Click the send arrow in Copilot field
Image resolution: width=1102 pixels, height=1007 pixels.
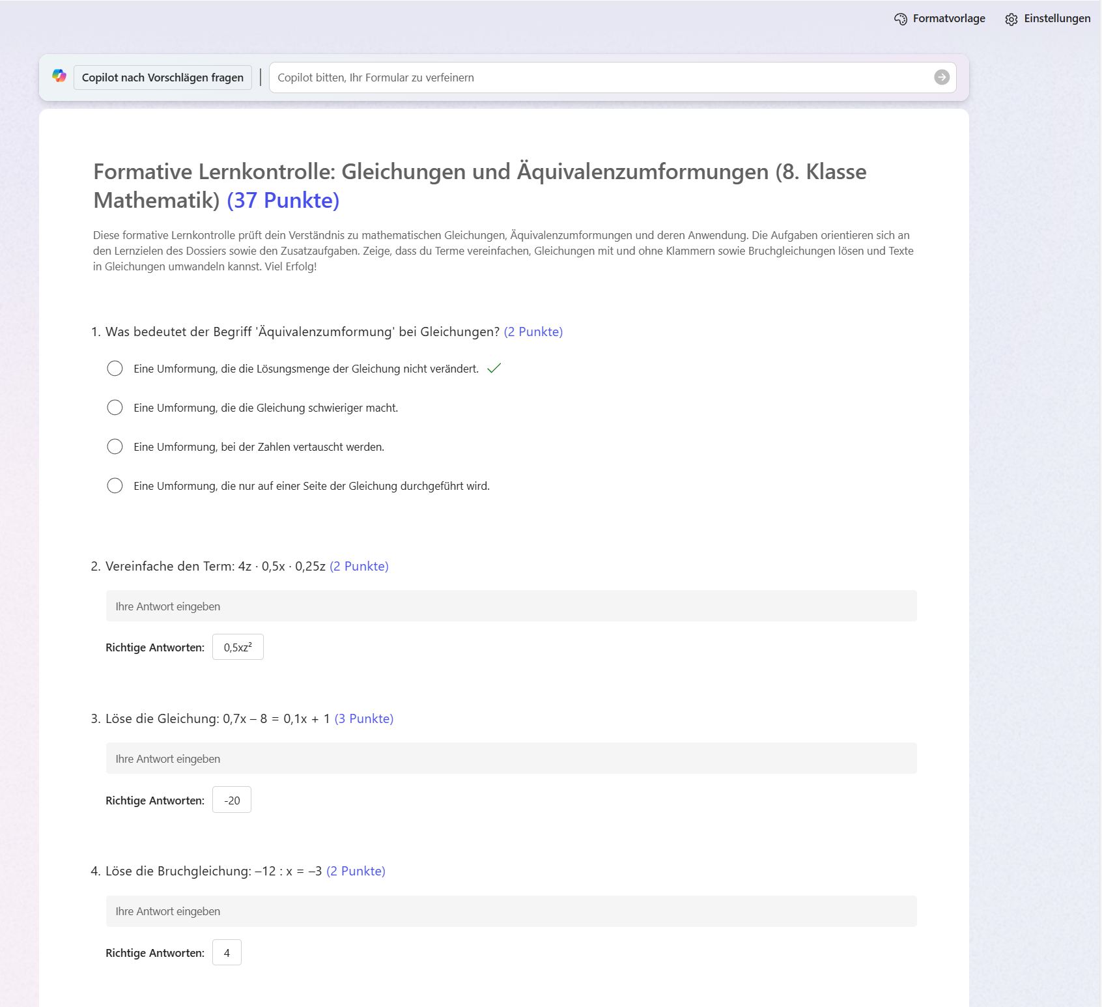click(941, 78)
